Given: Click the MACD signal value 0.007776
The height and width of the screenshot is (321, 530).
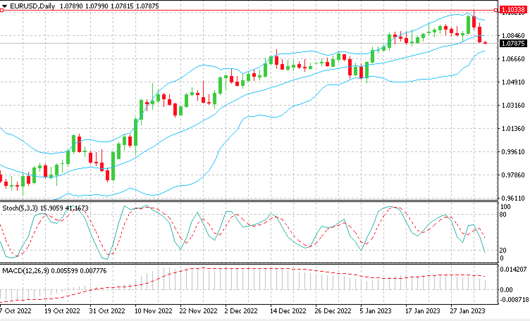Looking at the screenshot, I should (93, 271).
